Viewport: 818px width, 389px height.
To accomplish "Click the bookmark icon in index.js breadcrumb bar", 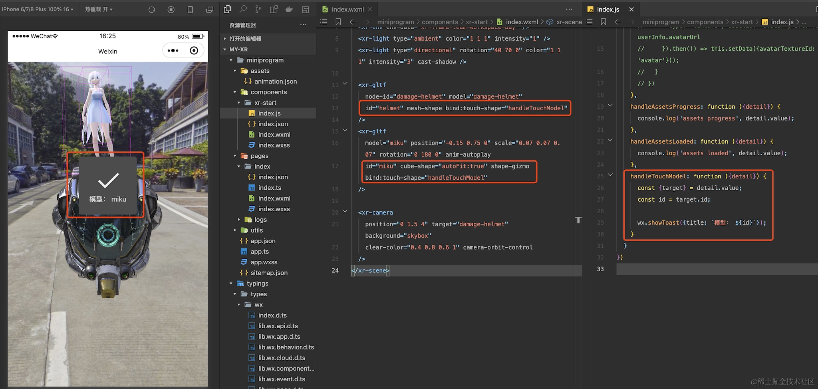I will [604, 22].
